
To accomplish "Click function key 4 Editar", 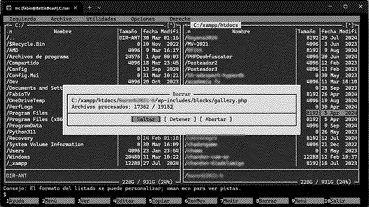I will [x=130, y=201].
